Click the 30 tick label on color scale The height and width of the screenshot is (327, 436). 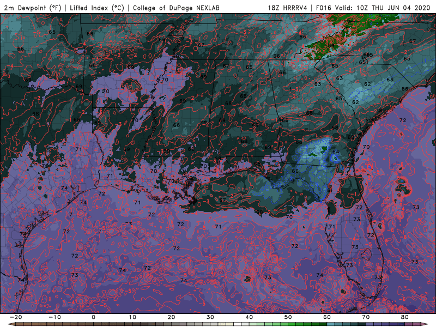(x=210, y=317)
